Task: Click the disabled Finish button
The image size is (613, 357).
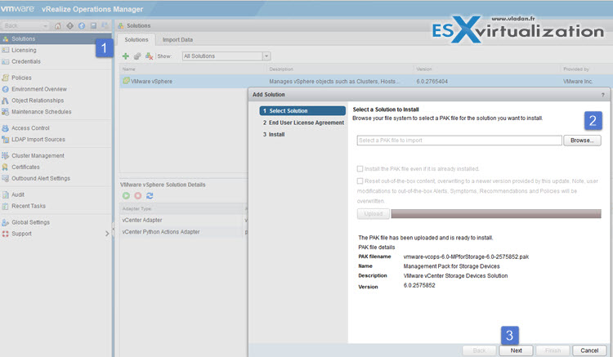Action: point(553,350)
